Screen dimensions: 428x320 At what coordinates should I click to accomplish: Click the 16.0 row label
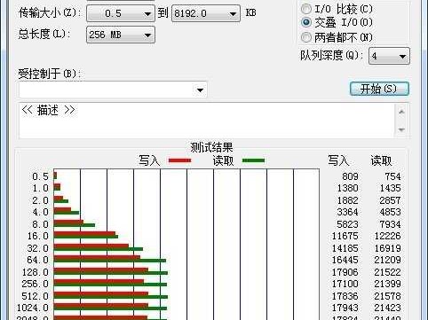38,236
